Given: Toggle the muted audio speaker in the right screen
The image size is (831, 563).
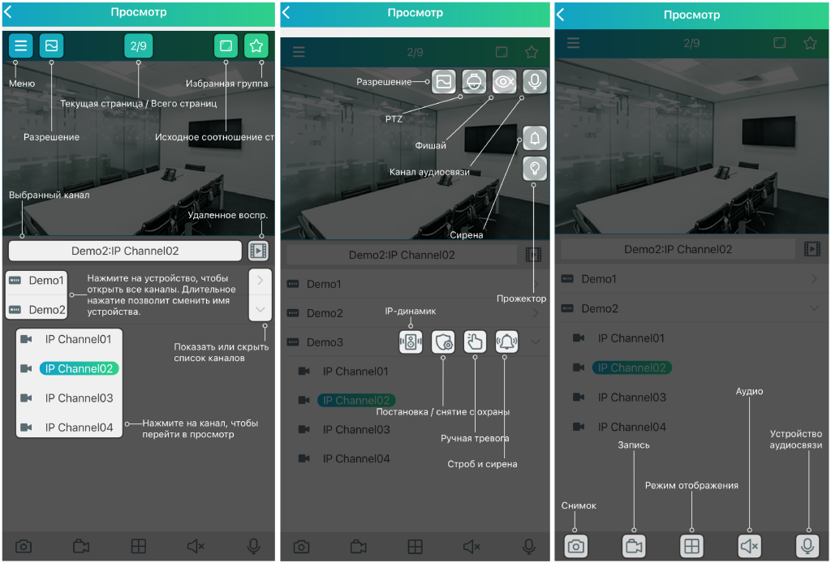Looking at the screenshot, I should point(749,547).
